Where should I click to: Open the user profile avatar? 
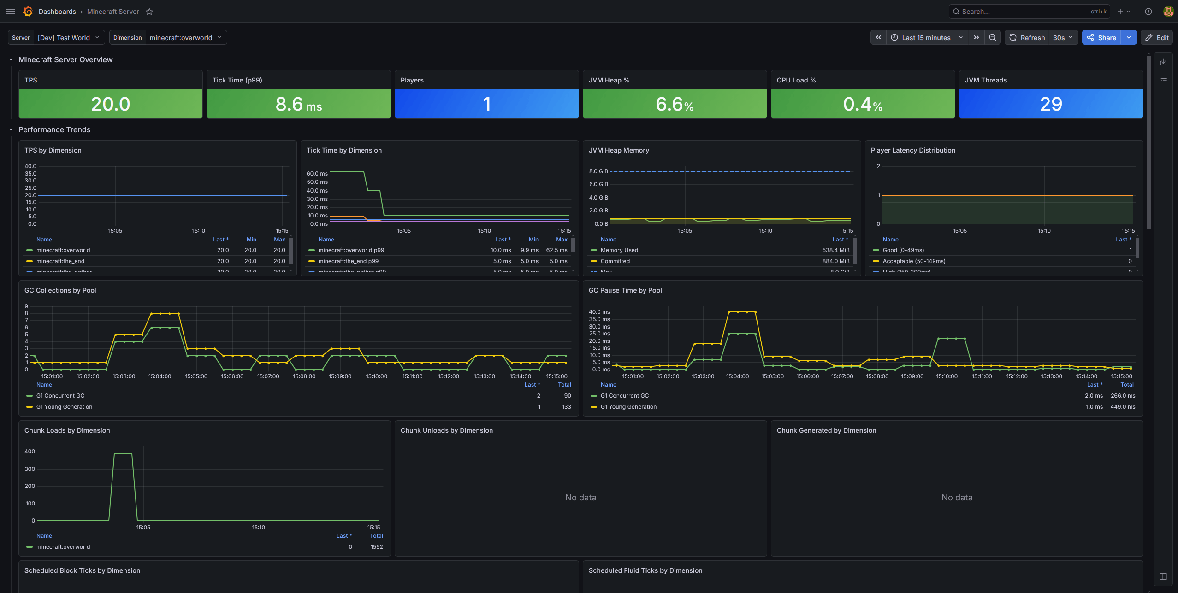pos(1168,12)
